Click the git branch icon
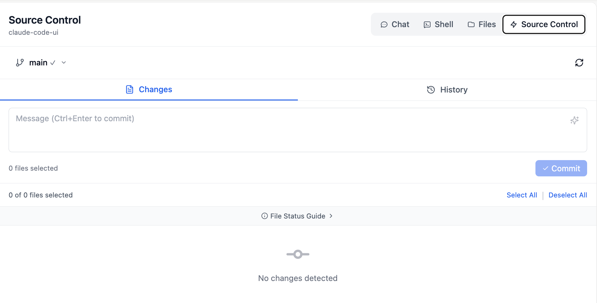Screen dimensions: 597x303 click(20, 63)
